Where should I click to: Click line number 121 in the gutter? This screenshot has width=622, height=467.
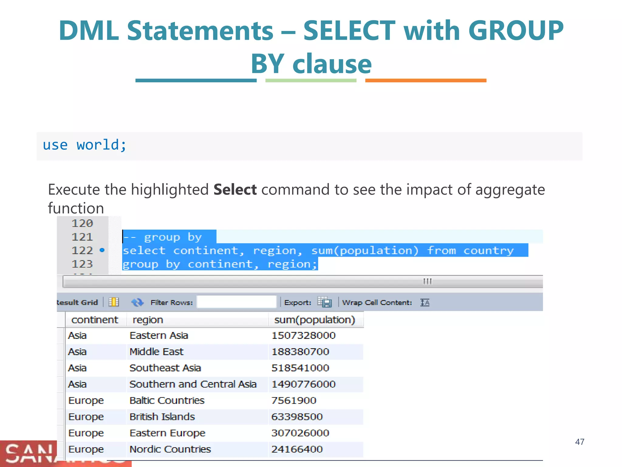click(82, 237)
